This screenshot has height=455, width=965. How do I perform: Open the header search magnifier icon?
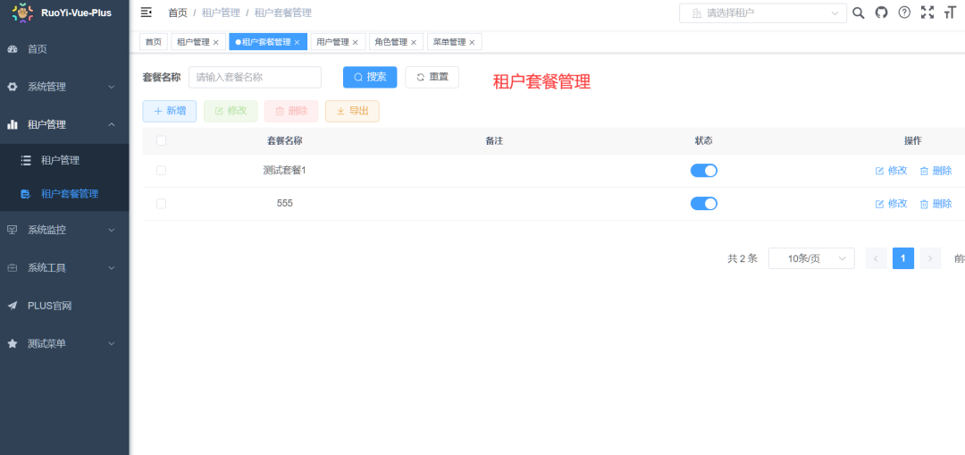pos(859,13)
